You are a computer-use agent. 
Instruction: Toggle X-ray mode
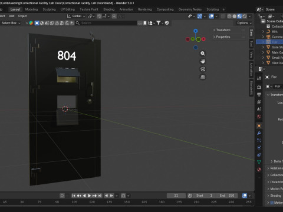tap(223, 16)
